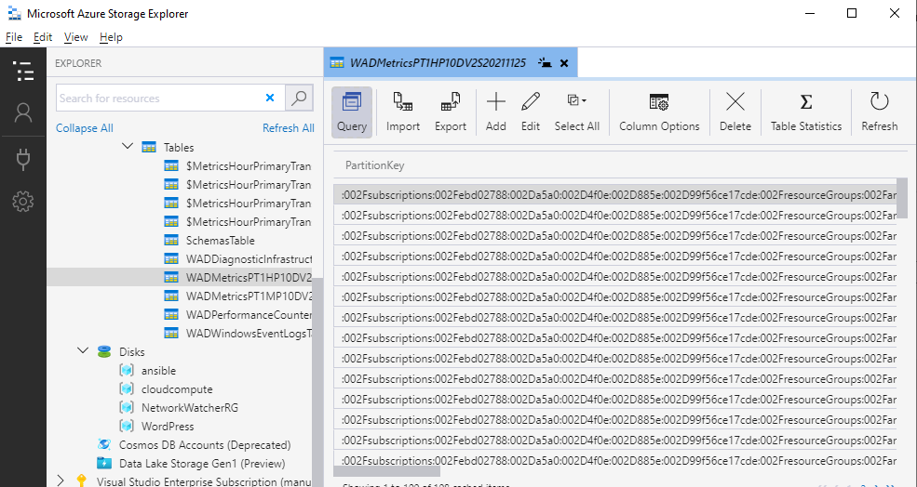
Task: Open the Connect plug icon
Action: (23, 159)
